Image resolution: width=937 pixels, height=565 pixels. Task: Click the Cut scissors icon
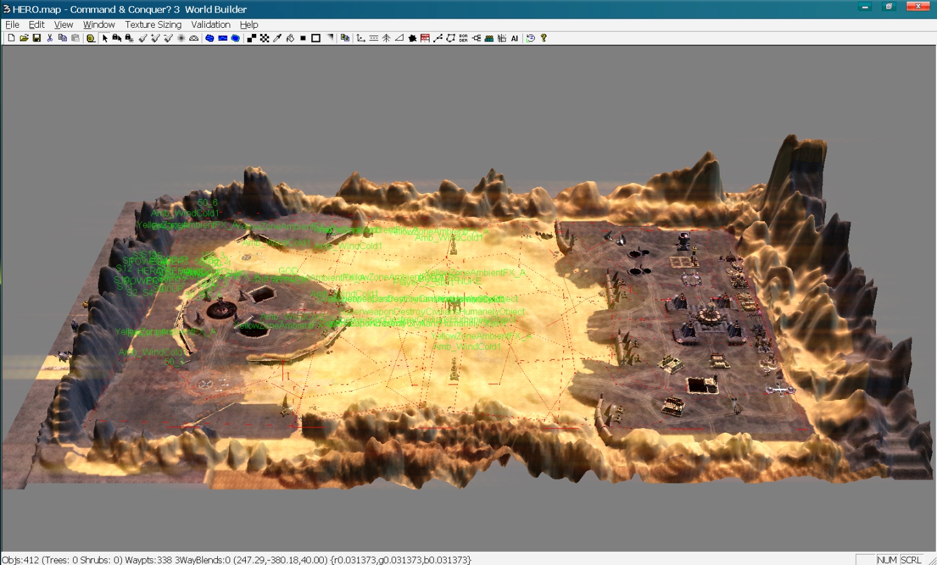50,38
